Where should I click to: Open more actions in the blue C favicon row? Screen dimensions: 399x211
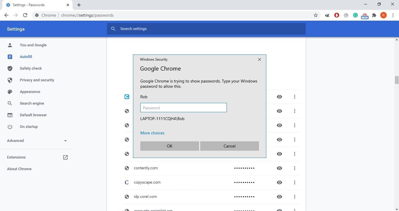[295, 97]
